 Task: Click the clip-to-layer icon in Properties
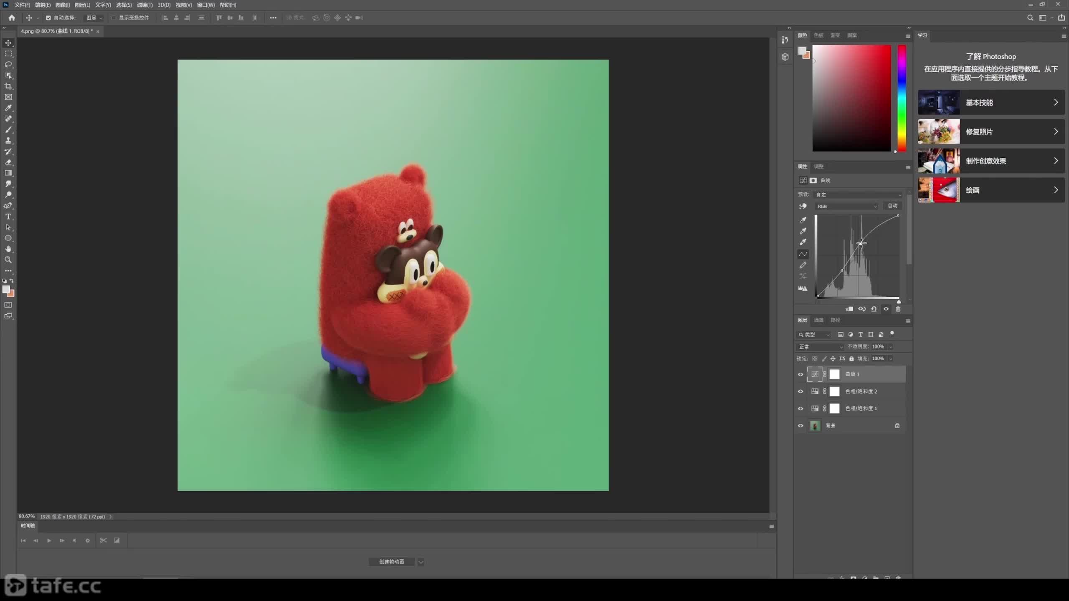tap(849, 309)
